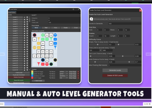Open the green snake color dropdown
This screenshot has width=152, height=108.
coord(64,74)
